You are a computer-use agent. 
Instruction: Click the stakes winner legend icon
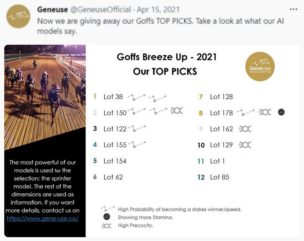(108, 209)
